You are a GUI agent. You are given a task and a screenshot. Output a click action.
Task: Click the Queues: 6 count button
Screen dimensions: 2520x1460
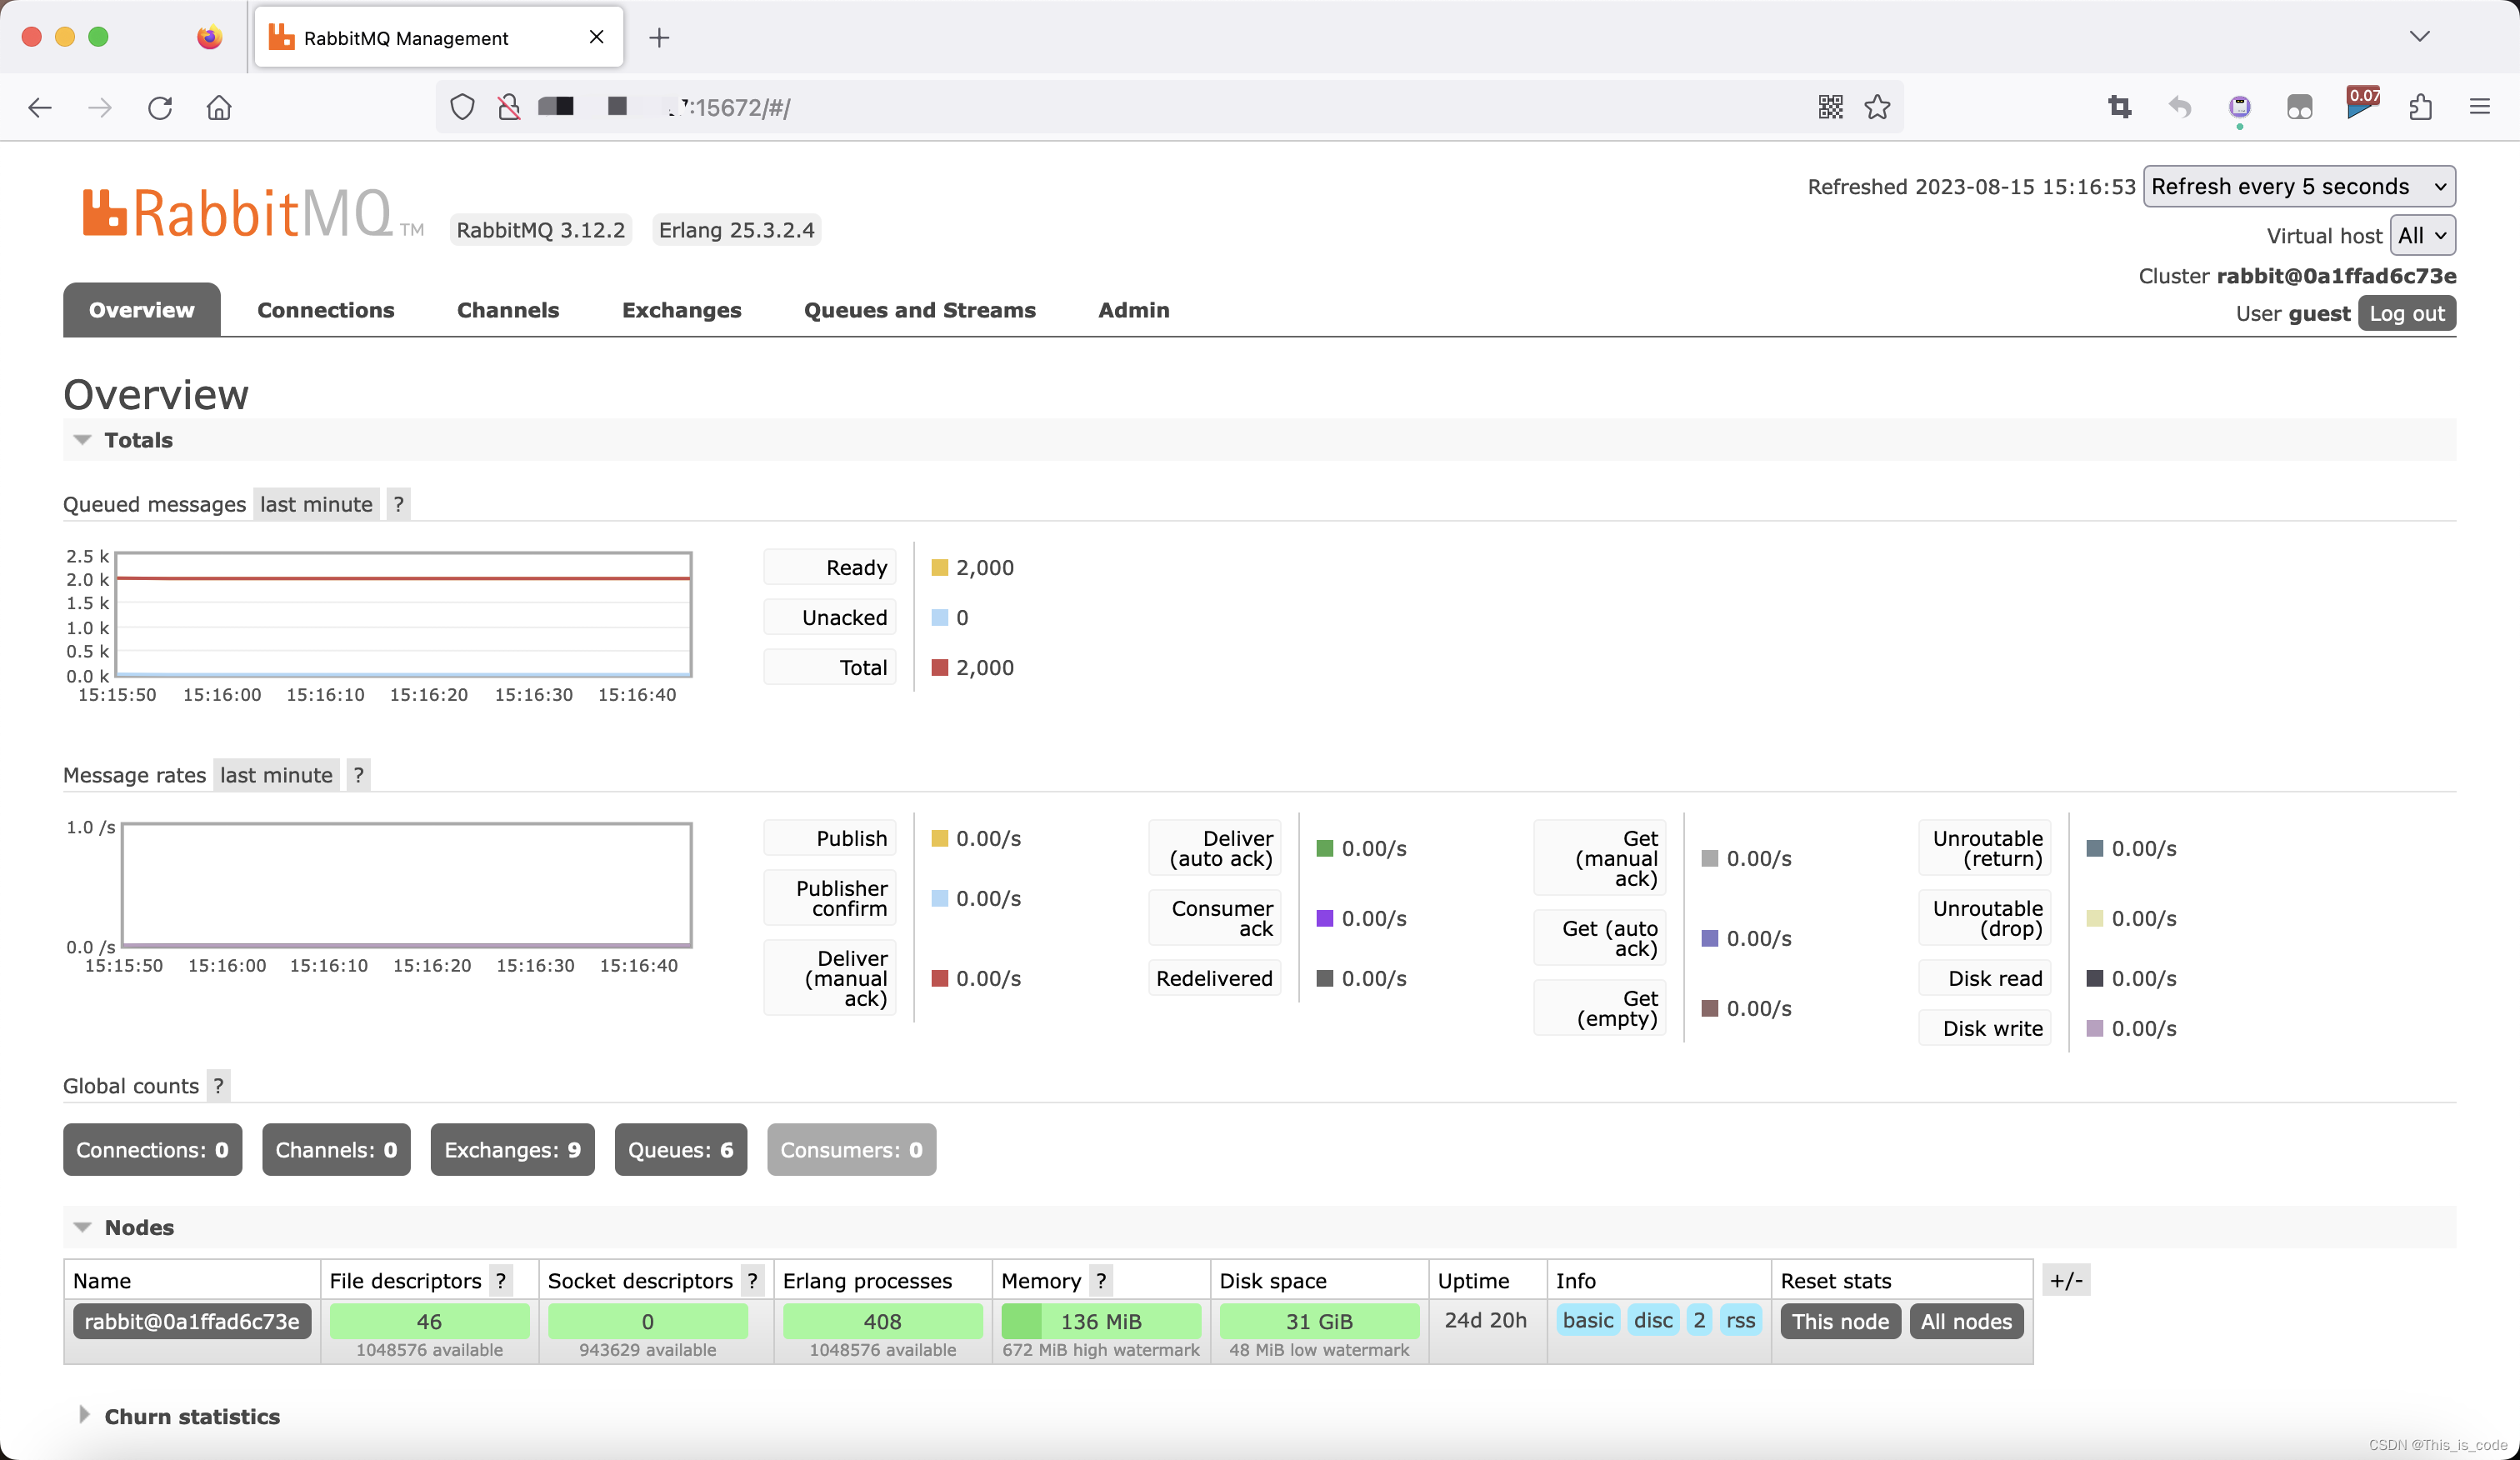pos(681,1150)
